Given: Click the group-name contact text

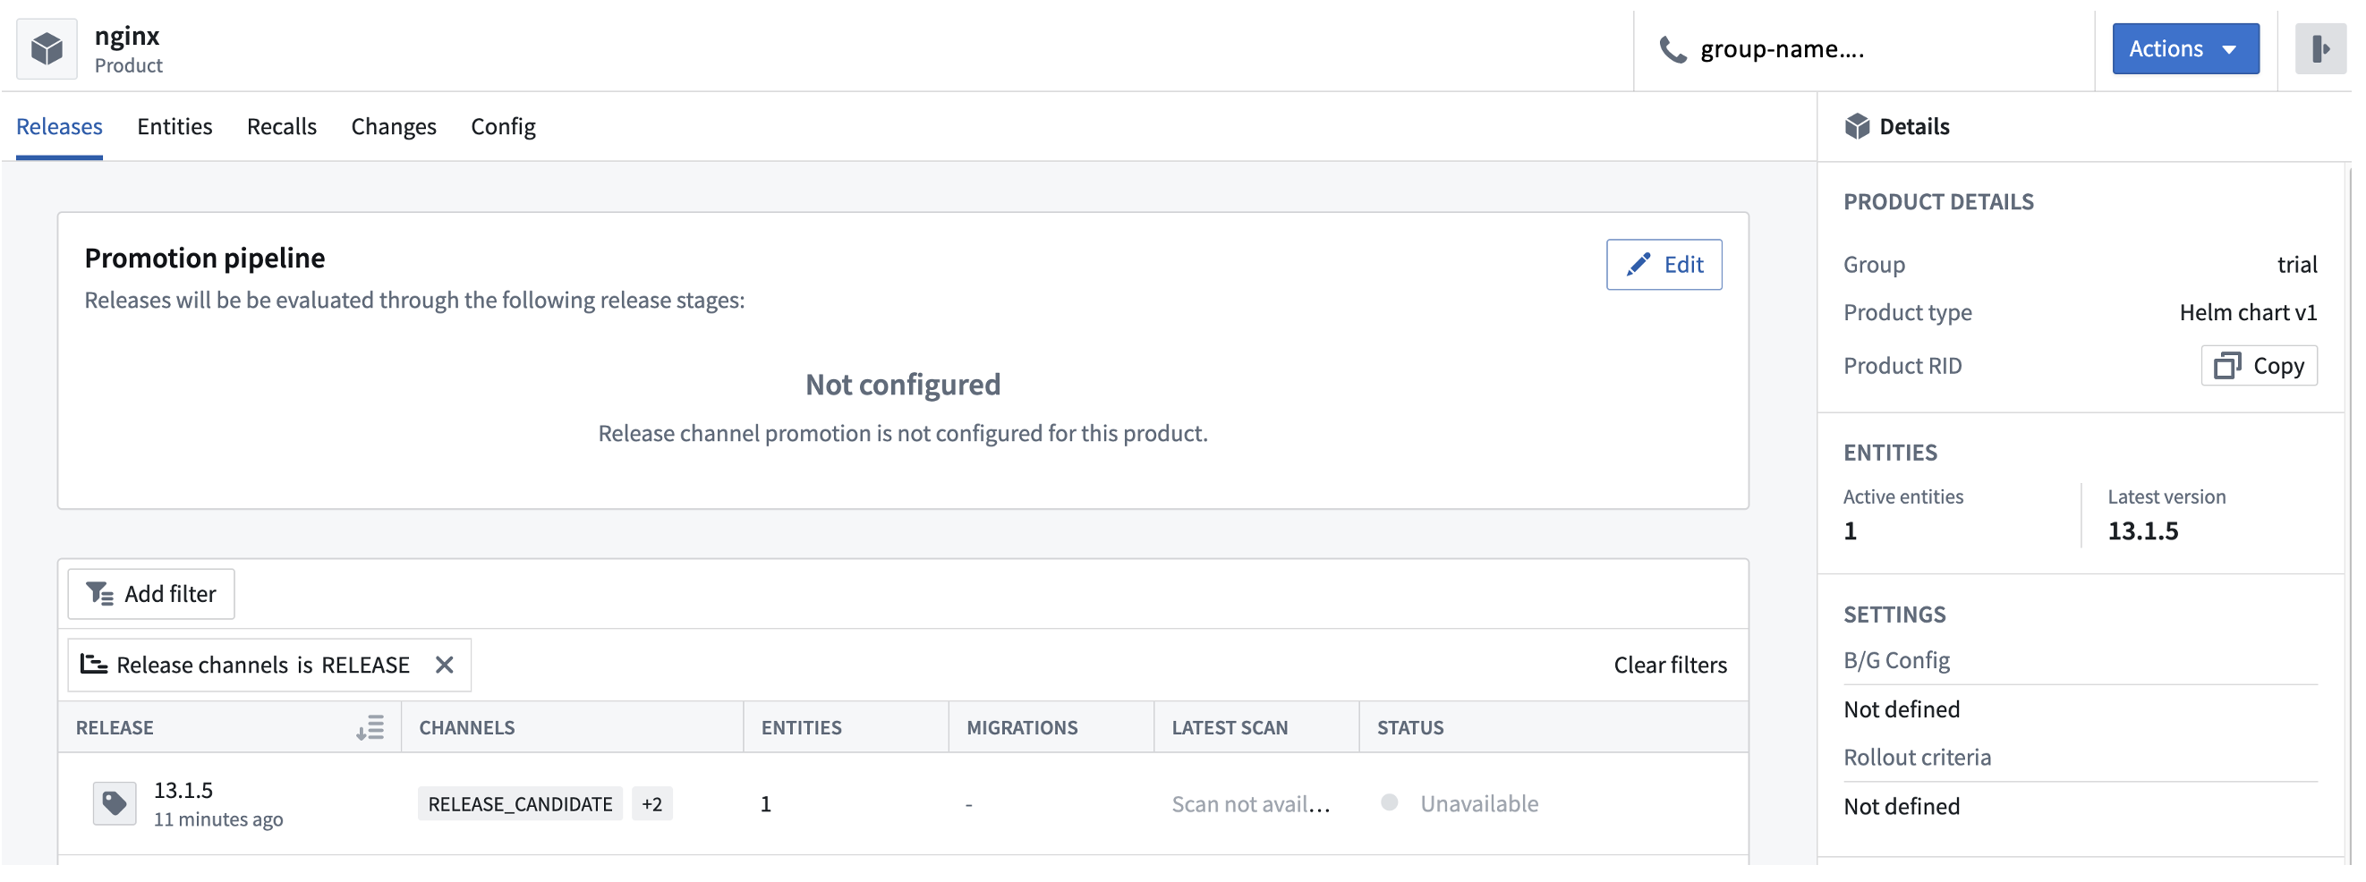Looking at the screenshot, I should pyautogui.click(x=1782, y=49).
